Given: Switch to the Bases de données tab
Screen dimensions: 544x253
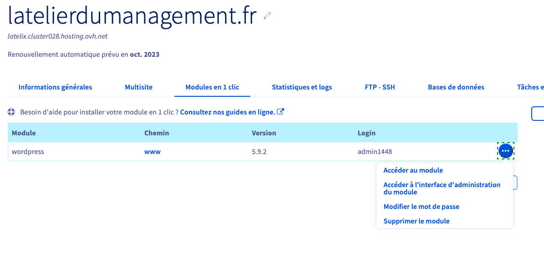Looking at the screenshot, I should (456, 87).
